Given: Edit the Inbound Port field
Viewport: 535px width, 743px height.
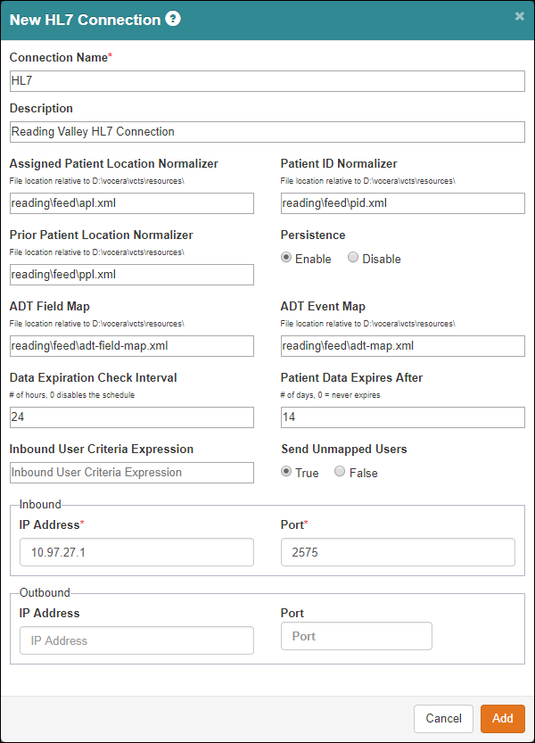Looking at the screenshot, I should 398,552.
